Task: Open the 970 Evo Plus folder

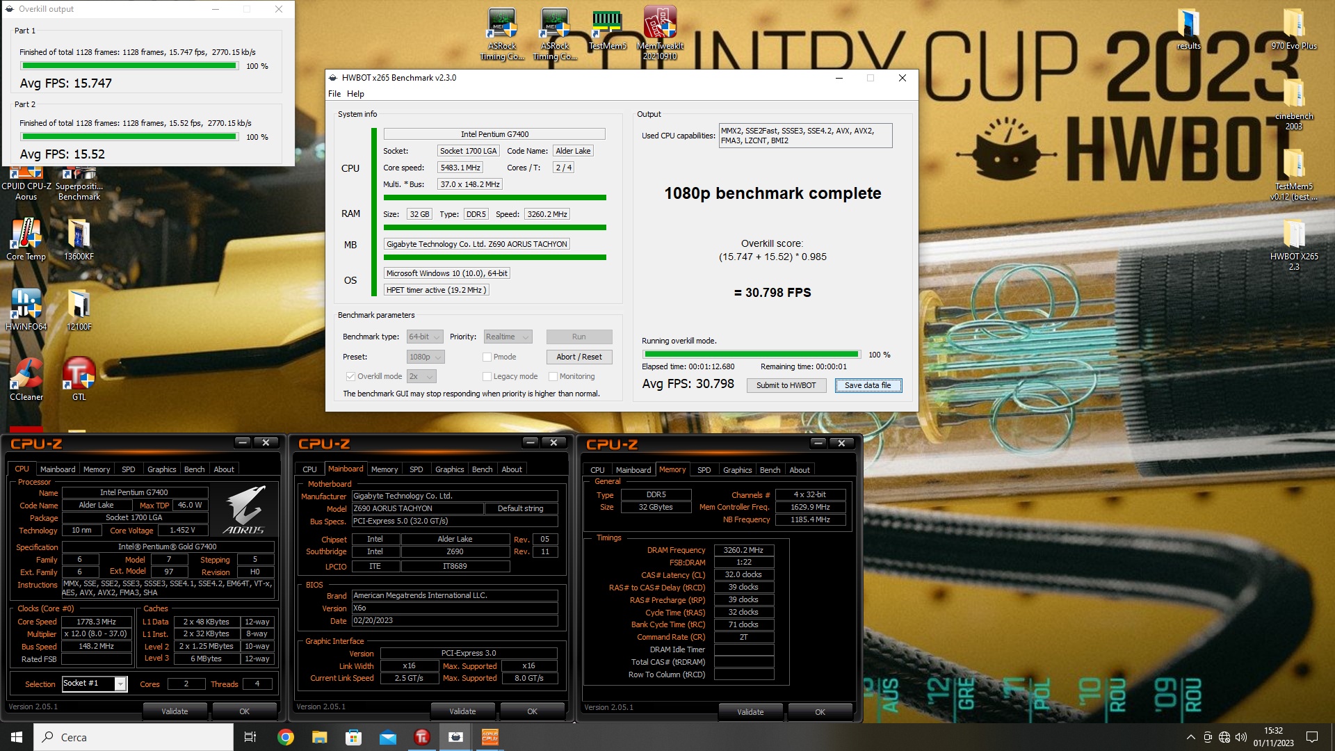Action: click(1294, 29)
